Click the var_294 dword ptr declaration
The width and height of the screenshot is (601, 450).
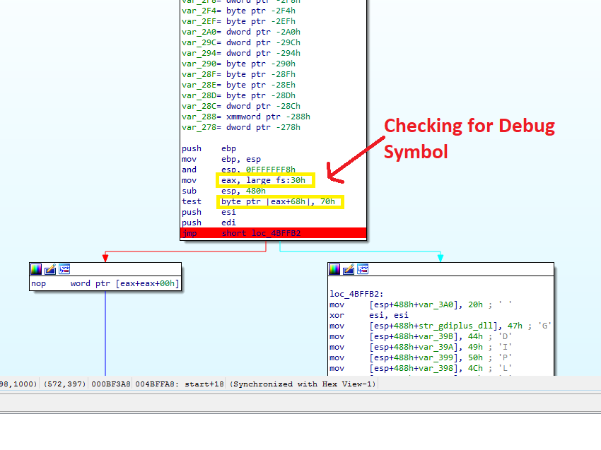click(241, 53)
